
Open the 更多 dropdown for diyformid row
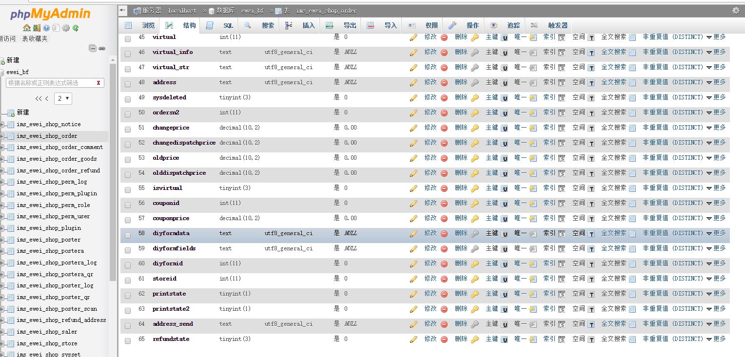716,263
